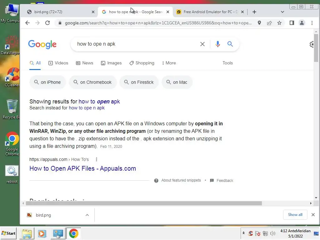
Task: Select the Images search filter
Action: (x=111, y=63)
